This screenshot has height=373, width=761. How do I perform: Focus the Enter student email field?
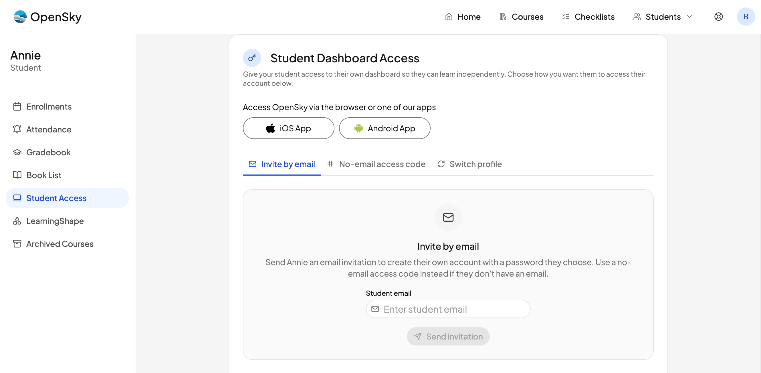coord(448,309)
